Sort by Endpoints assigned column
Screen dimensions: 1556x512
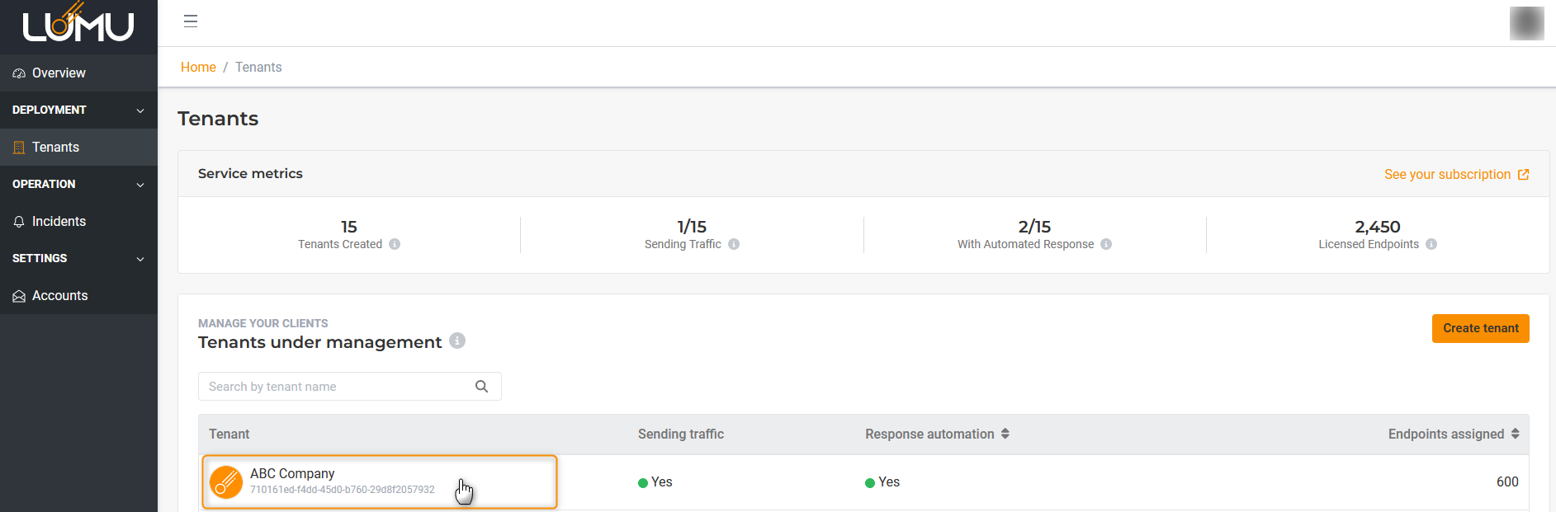point(1515,434)
